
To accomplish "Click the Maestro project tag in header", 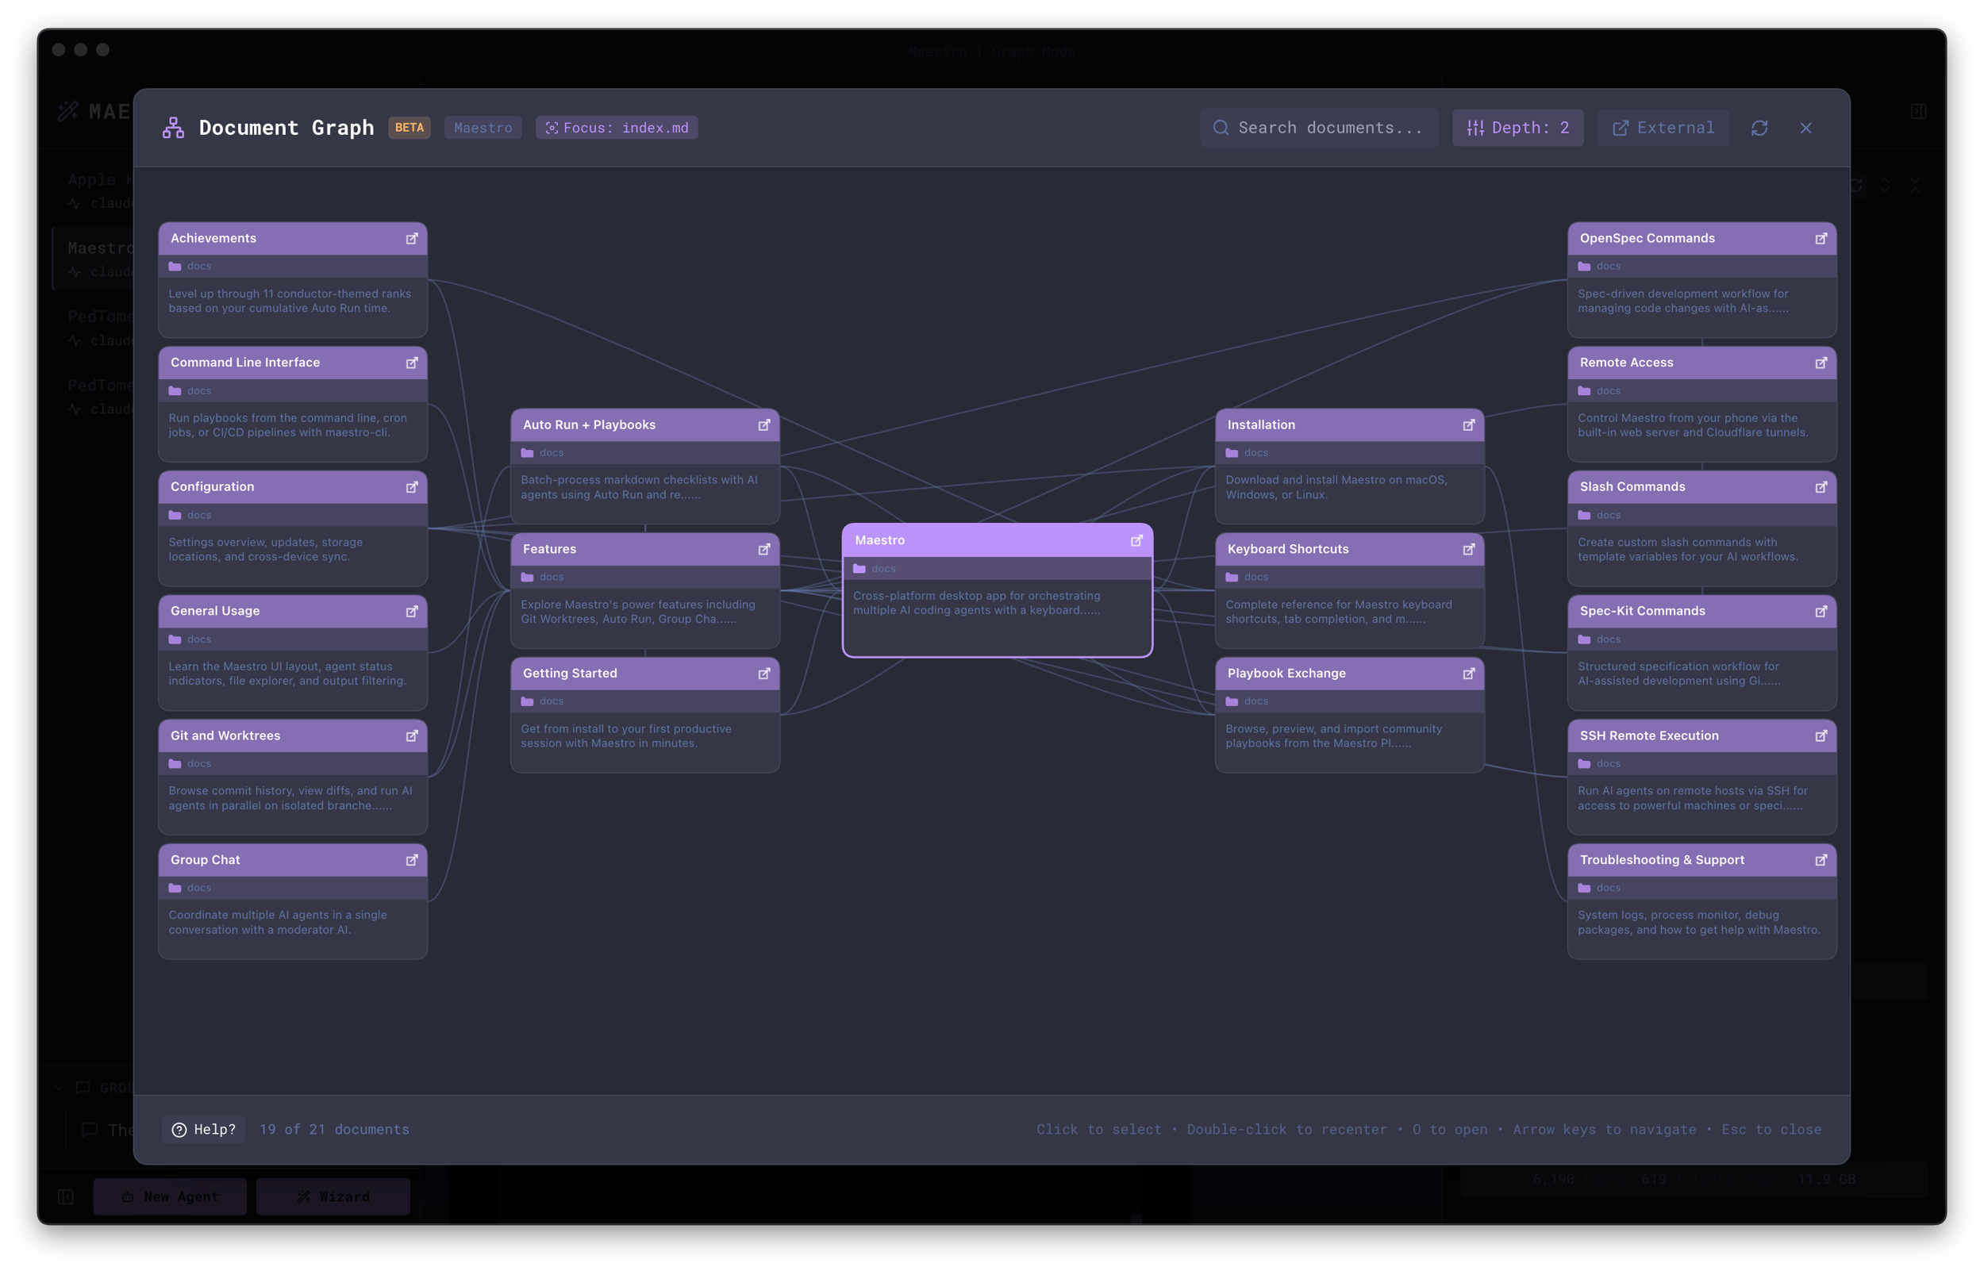I will pos(483,128).
